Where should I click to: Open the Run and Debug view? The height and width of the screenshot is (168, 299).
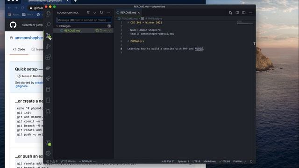[x=48, y=46]
